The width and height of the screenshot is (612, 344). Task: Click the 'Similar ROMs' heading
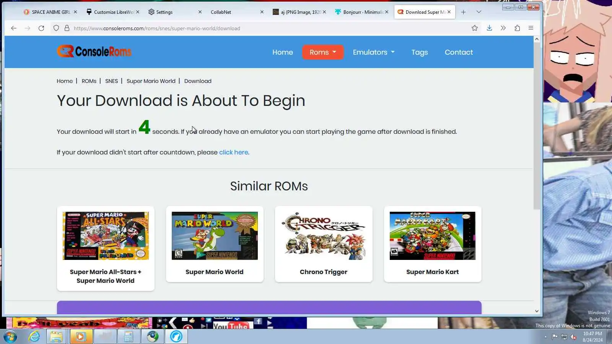click(x=269, y=186)
